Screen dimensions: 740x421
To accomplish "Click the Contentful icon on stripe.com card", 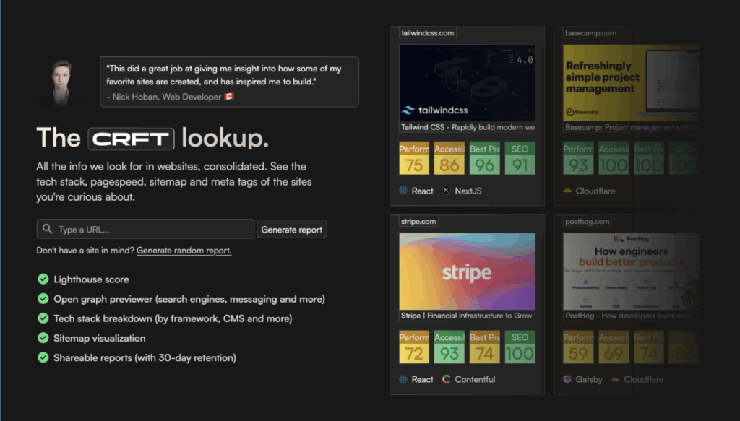I will pyautogui.click(x=448, y=379).
